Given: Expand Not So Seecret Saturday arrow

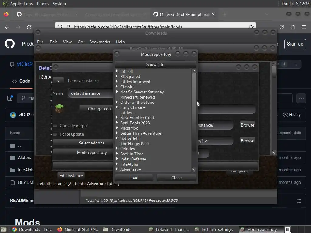Looking at the screenshot, I should click(x=117, y=92).
